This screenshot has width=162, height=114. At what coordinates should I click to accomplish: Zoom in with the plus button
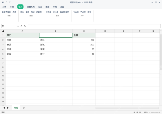[x=160, y=112]
